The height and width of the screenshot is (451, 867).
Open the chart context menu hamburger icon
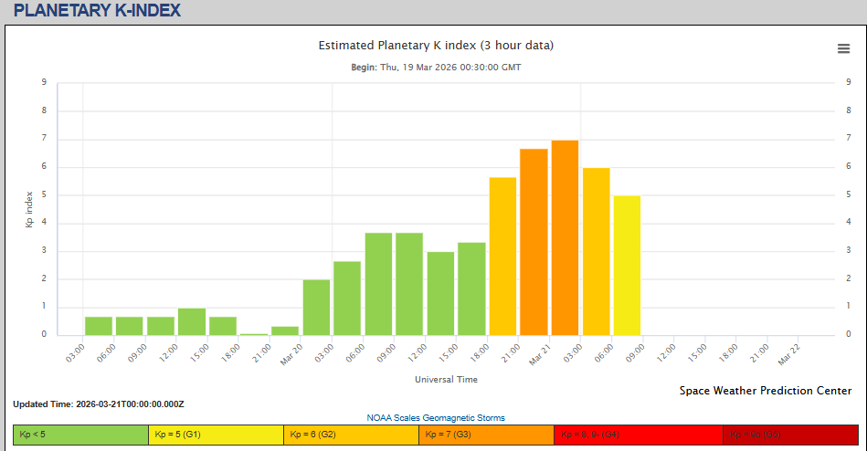[843, 48]
